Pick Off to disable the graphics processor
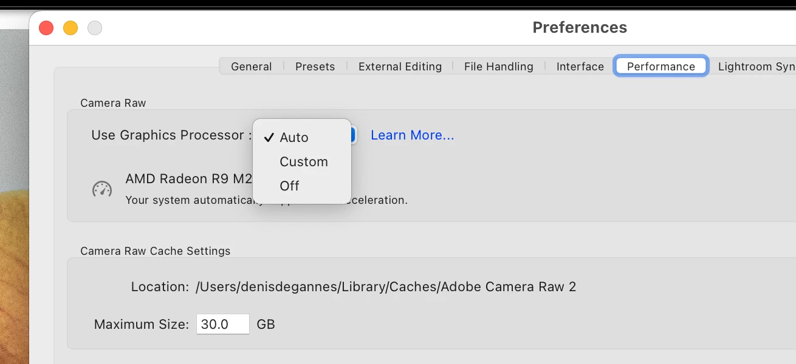The image size is (796, 364). [x=289, y=186]
